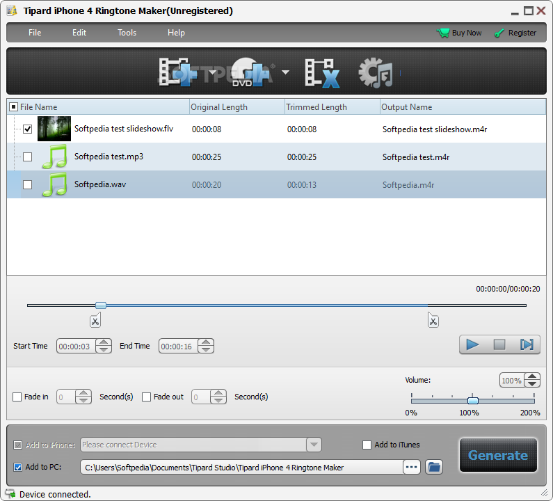
Task: Select output name Softpedia.m4r
Action: coord(408,185)
